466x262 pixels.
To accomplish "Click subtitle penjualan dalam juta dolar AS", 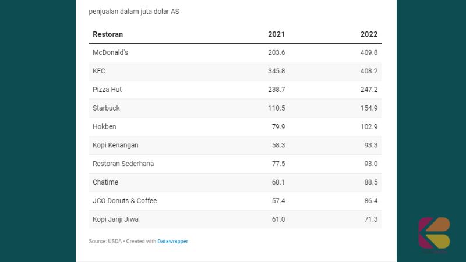I will [x=134, y=12].
